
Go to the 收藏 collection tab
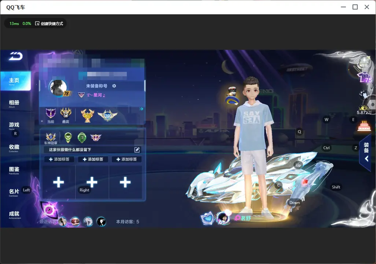(14, 148)
